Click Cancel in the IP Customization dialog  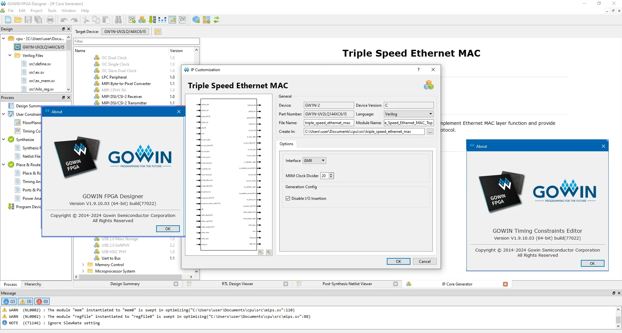click(425, 262)
